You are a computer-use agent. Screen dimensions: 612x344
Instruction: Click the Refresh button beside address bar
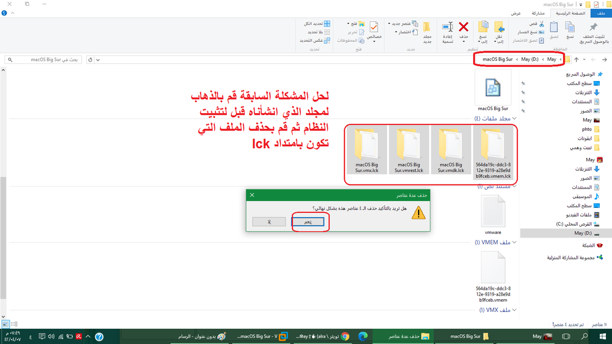tap(91, 60)
